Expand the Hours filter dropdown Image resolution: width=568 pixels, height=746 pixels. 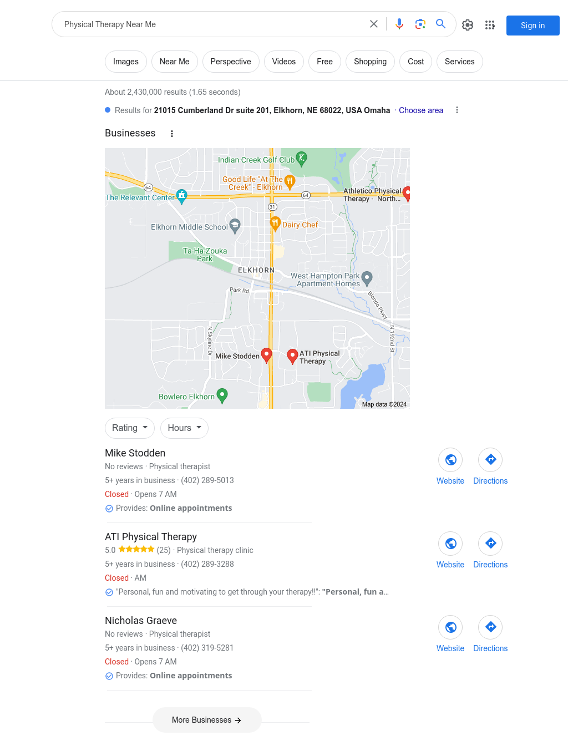click(x=185, y=428)
